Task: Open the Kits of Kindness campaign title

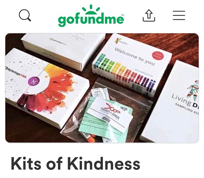Action: tap(75, 164)
